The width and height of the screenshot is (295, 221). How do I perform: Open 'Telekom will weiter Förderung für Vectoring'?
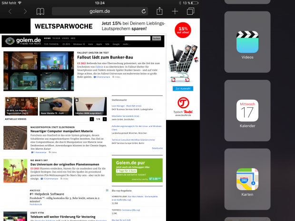click(63, 217)
